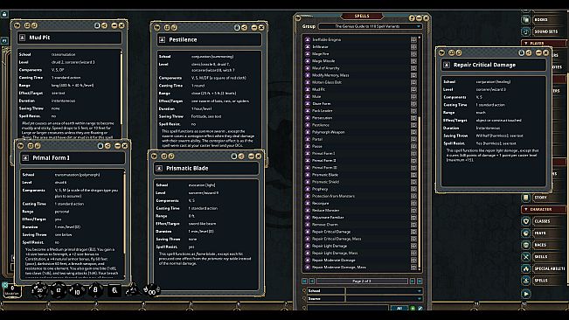Viewport: 569px width, 320px height.
Task: Roll the d20 die
Action: (x=39, y=290)
